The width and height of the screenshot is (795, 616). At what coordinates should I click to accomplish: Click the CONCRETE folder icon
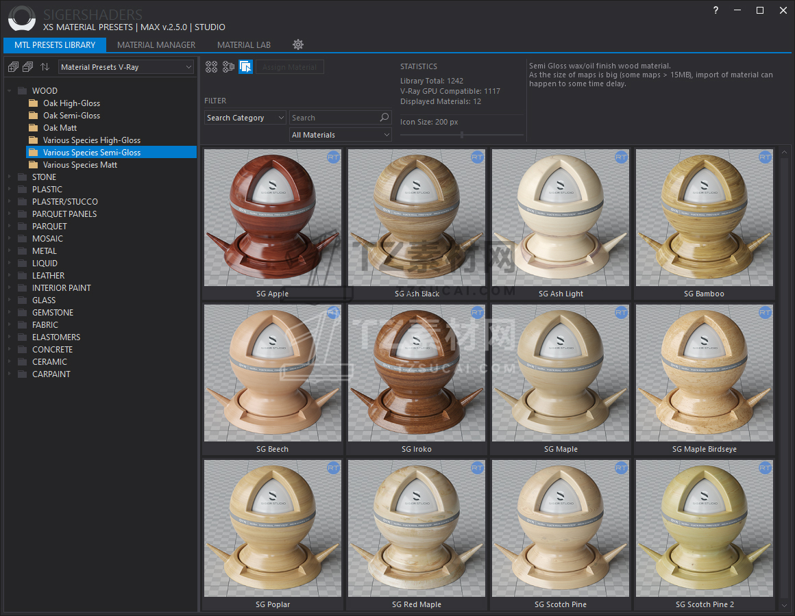(23, 349)
